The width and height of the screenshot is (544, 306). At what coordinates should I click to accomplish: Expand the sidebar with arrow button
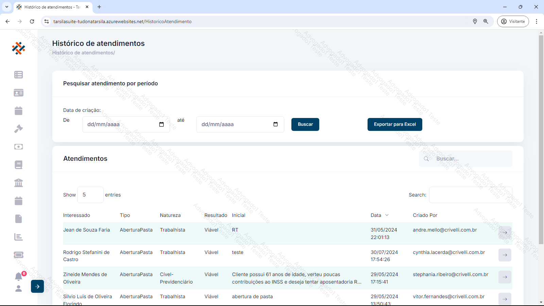coord(37,286)
